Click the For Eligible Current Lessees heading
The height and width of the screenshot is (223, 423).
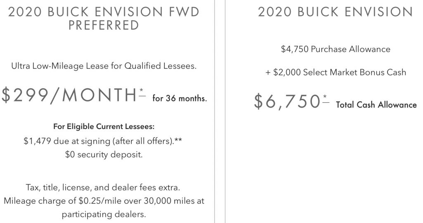point(104,126)
